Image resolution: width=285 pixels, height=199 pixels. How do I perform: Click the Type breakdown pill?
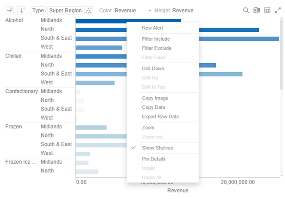[38, 10]
